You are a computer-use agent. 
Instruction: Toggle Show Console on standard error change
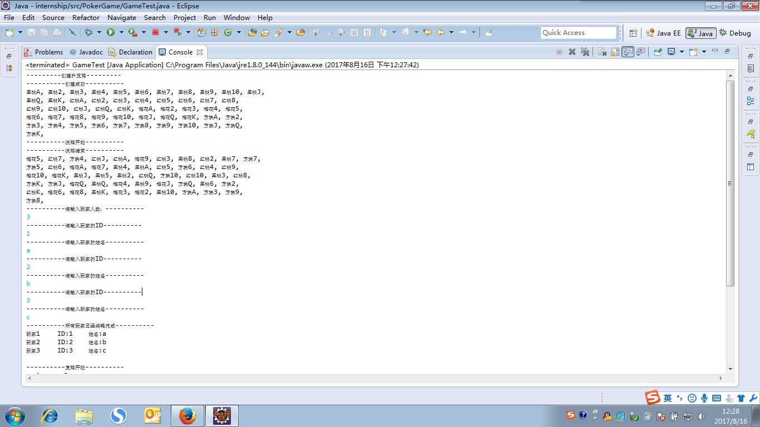pos(641,52)
